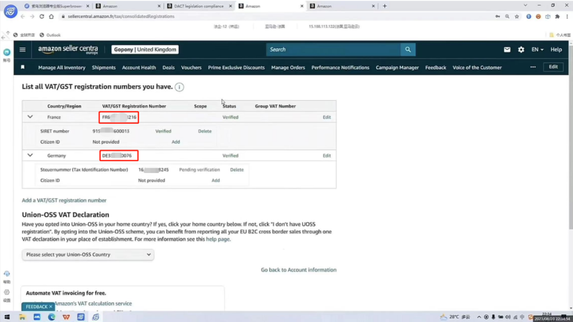The height and width of the screenshot is (322, 573).
Task: Go to Shipments in the navigation bar
Action: click(104, 67)
